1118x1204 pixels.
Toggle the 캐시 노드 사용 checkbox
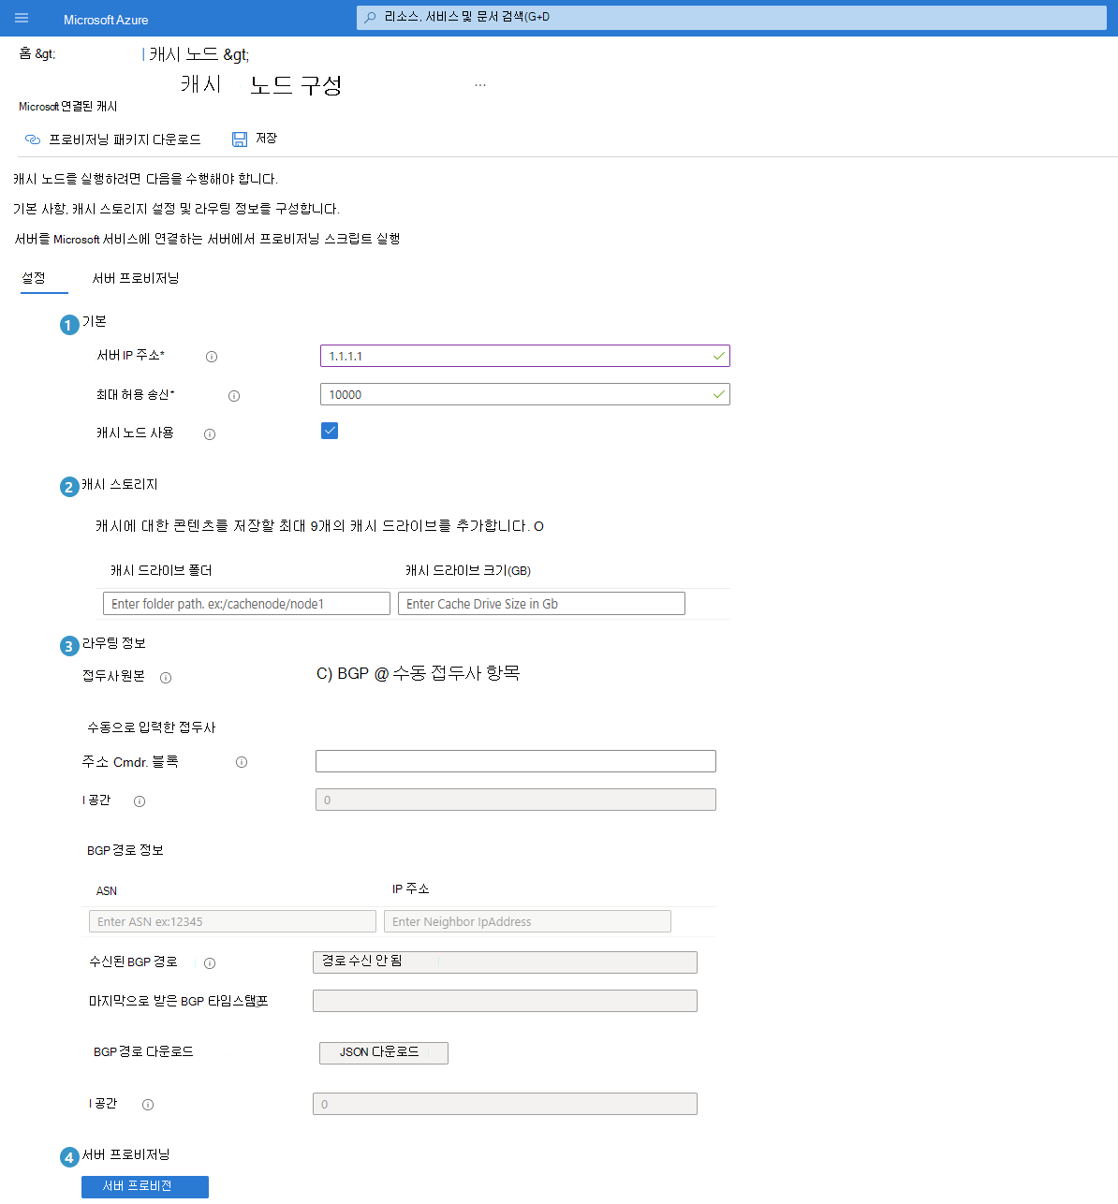[x=330, y=431]
